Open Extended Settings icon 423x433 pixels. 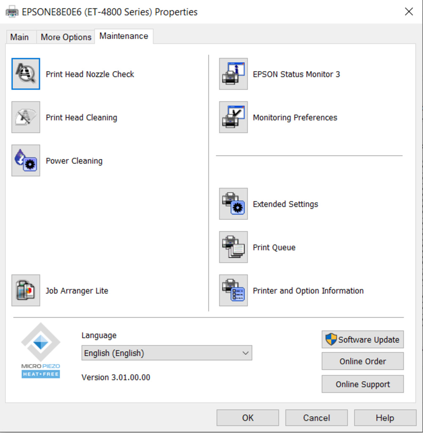point(233,204)
